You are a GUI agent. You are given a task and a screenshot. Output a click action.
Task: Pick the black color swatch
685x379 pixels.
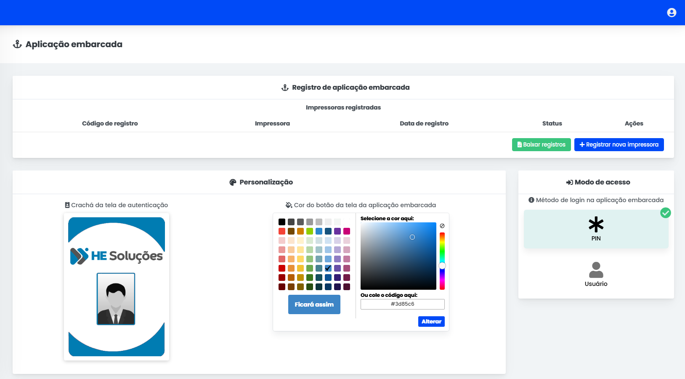click(282, 222)
